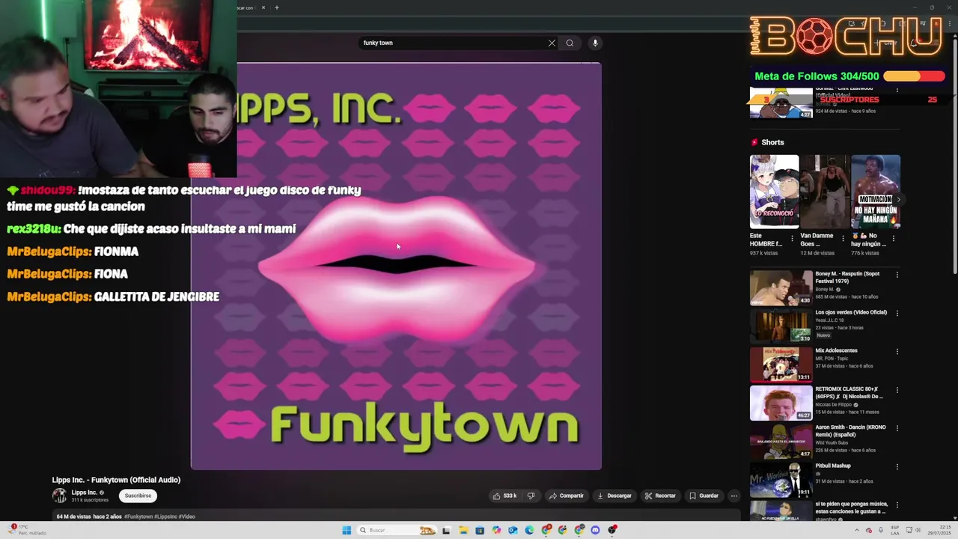
Task: Open 'Este HOMBRE' short thumbnail
Action: (774, 192)
